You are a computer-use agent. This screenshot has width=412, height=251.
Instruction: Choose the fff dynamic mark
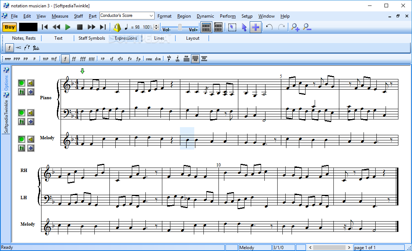pos(83,59)
